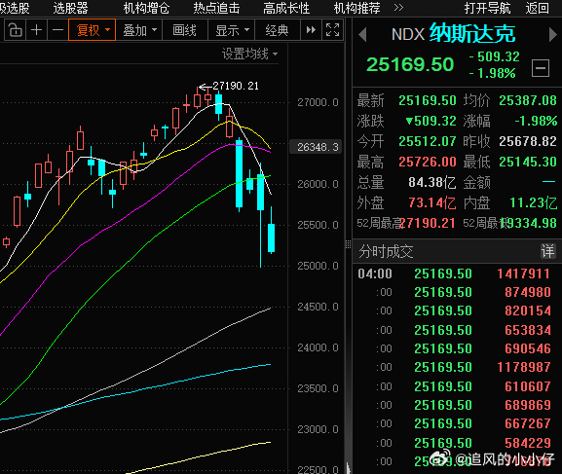562x474 pixels.
Task: Click the 分时成交 header
Action: click(386, 251)
